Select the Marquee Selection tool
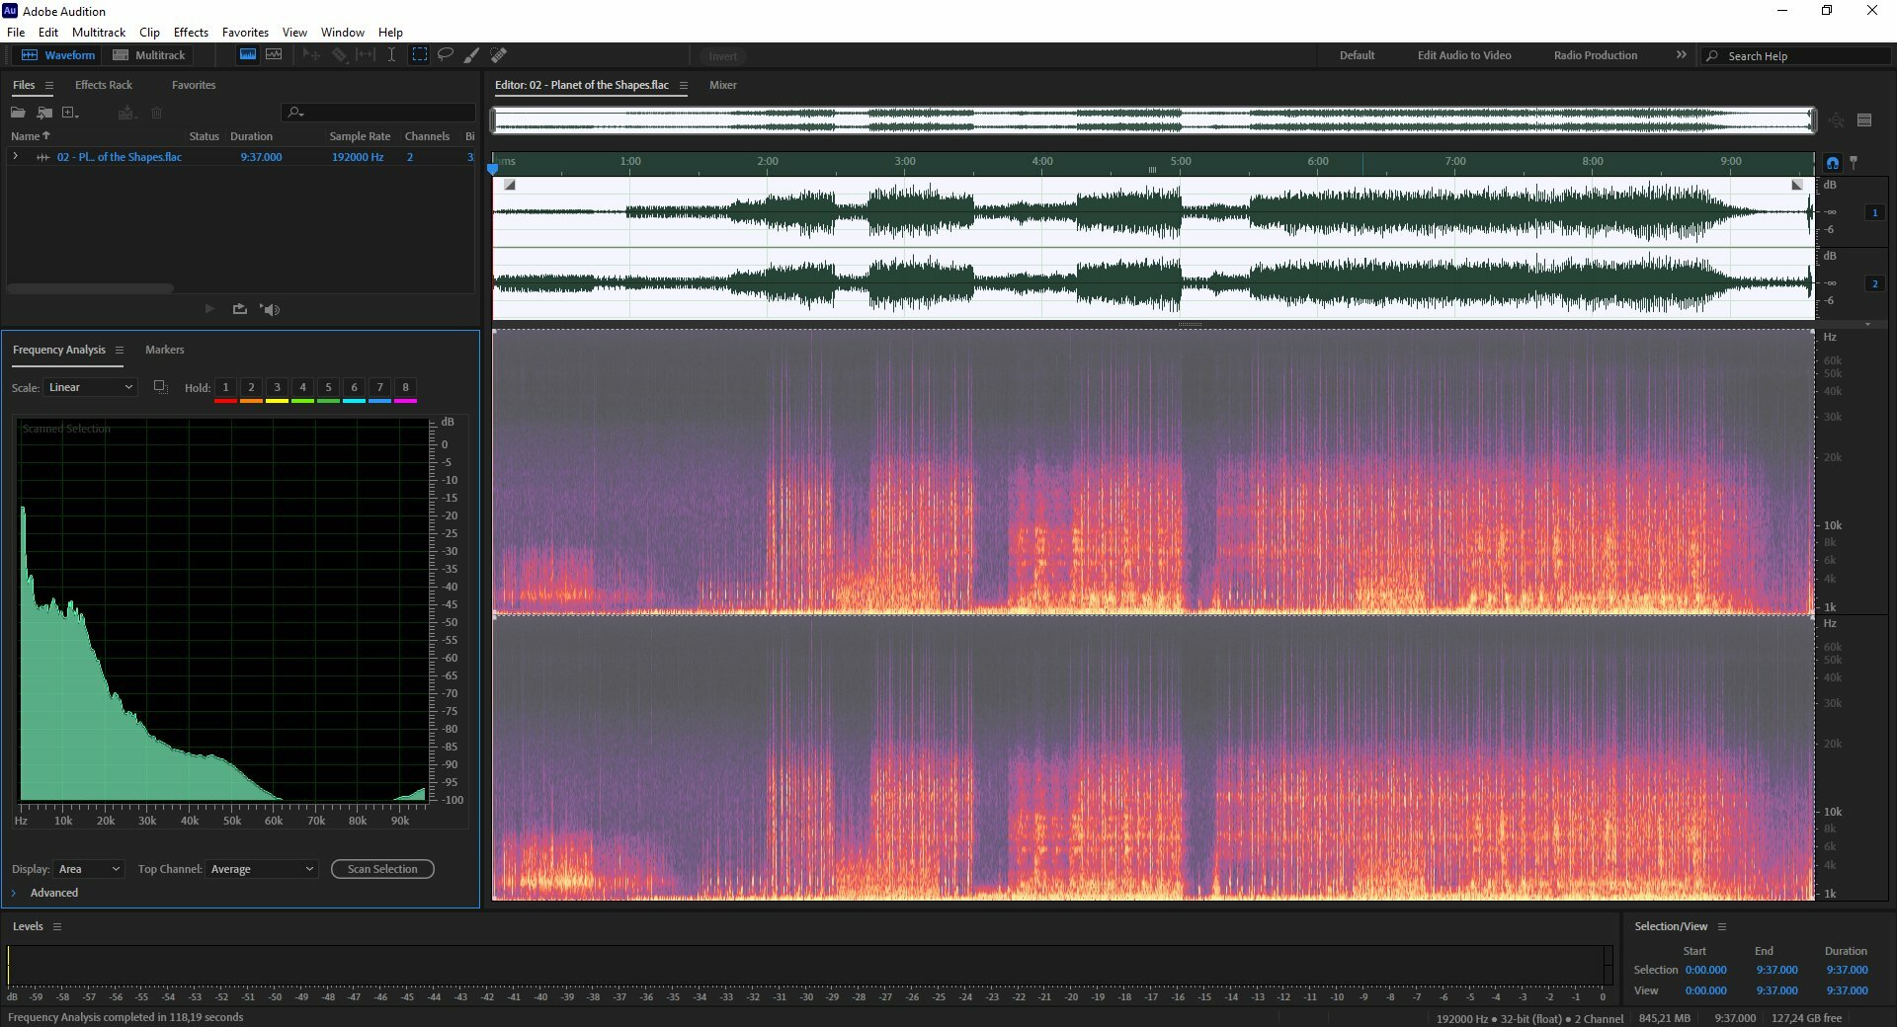Viewport: 1897px width, 1027px height. tap(419, 55)
